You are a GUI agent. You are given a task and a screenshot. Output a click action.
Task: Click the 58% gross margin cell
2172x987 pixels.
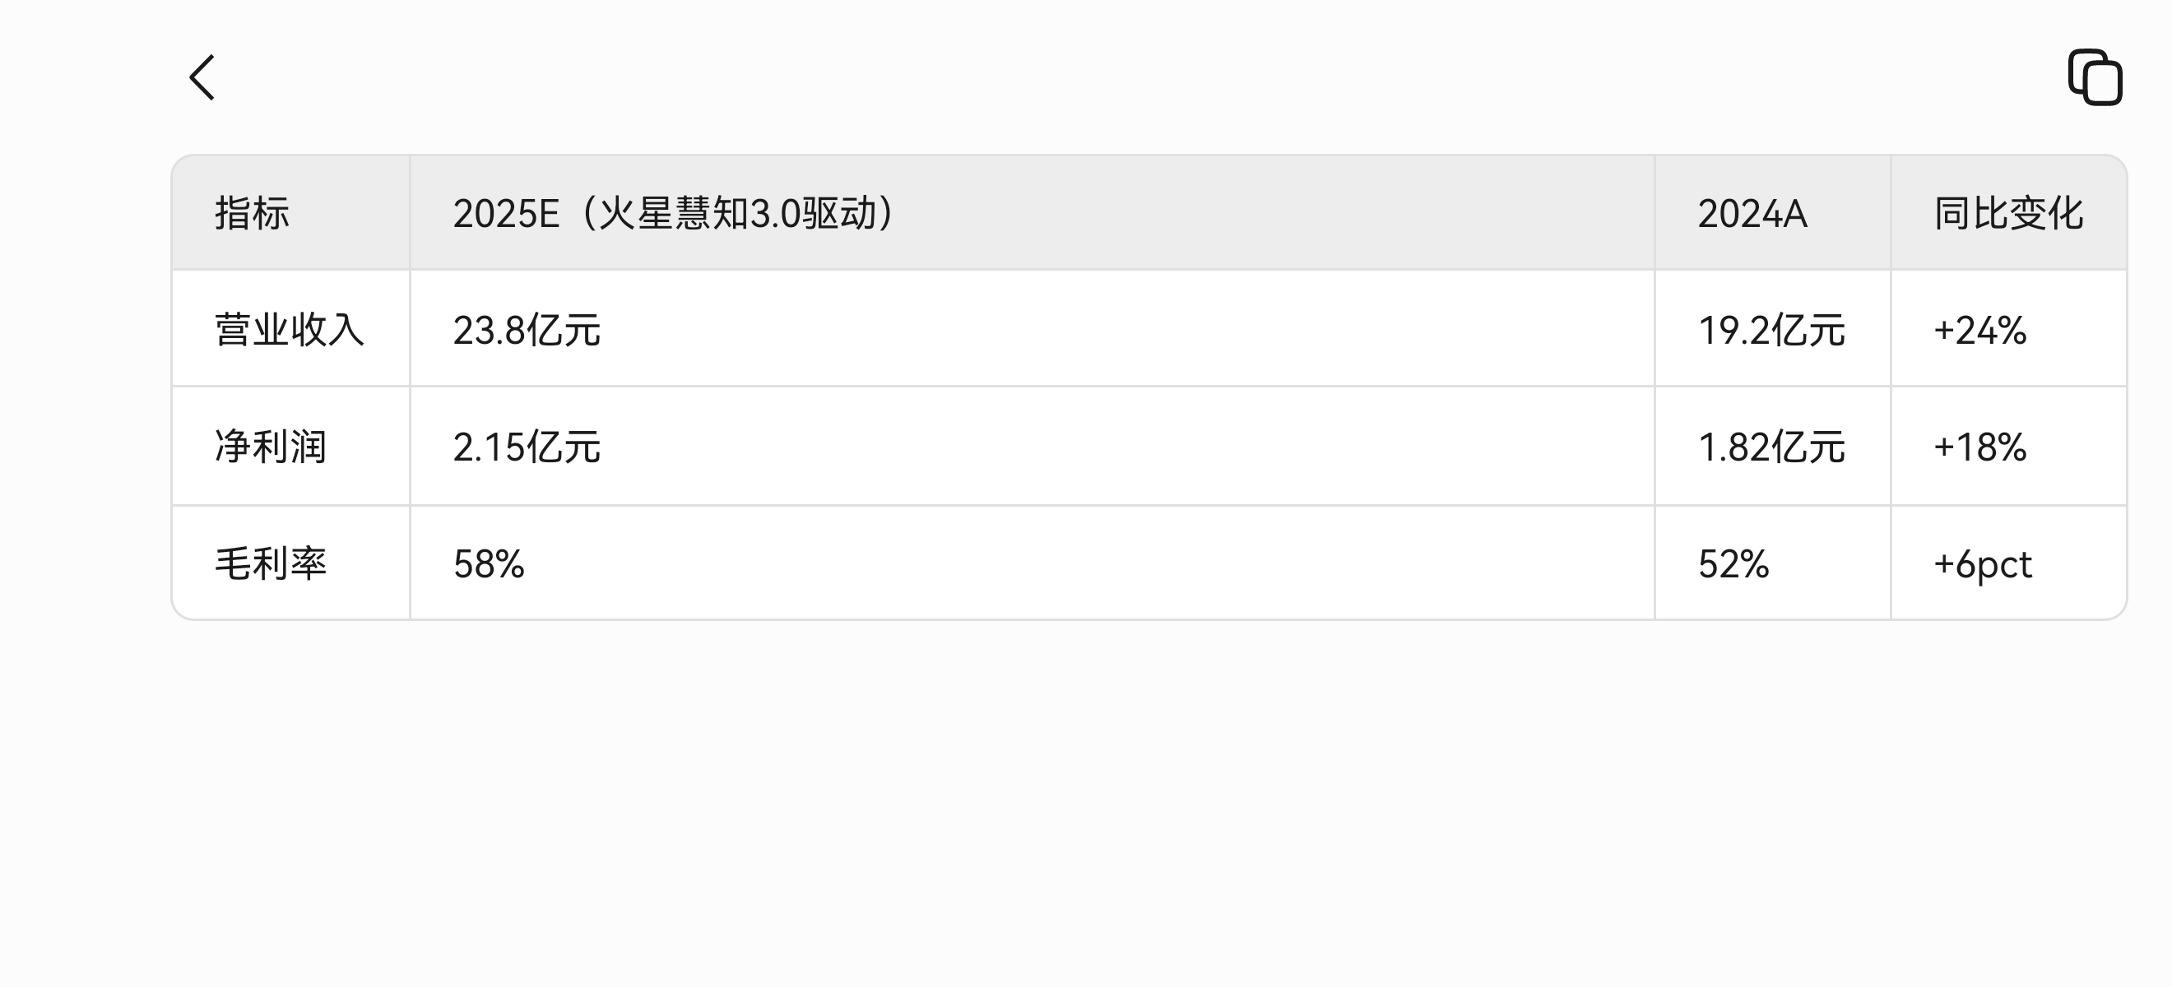pyautogui.click(x=488, y=564)
